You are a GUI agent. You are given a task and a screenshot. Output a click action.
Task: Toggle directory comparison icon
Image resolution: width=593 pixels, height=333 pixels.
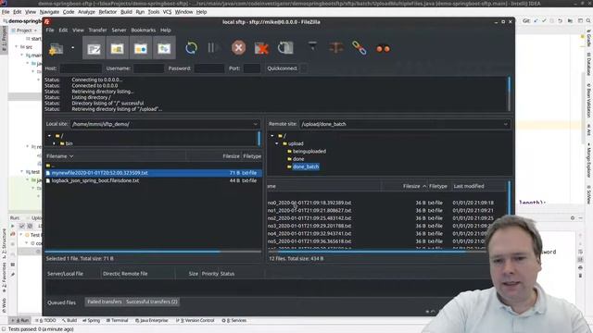tap(335, 48)
